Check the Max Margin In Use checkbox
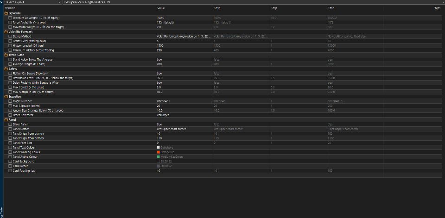This screenshot has height=218, width=445. pyautogui.click(x=10, y=92)
